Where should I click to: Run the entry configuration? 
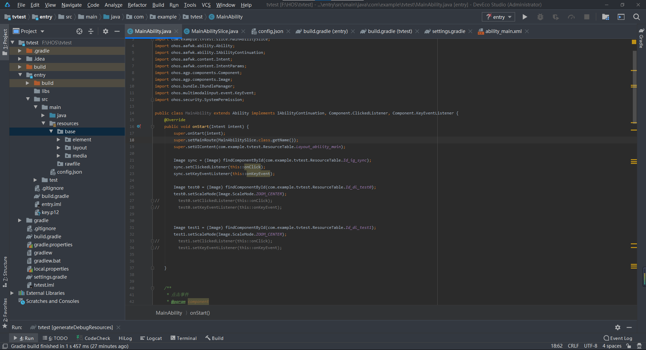(525, 17)
